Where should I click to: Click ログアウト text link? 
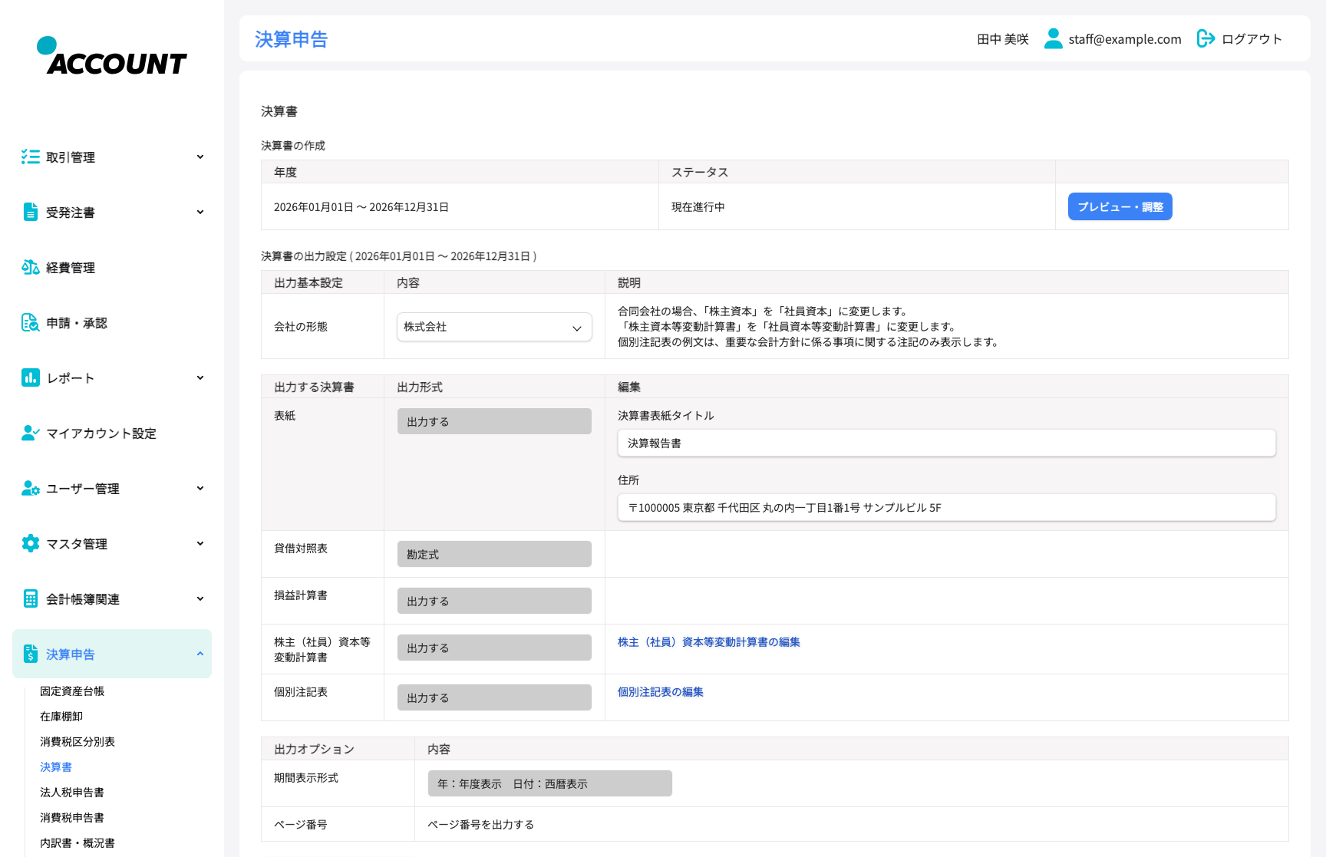pos(1252,39)
